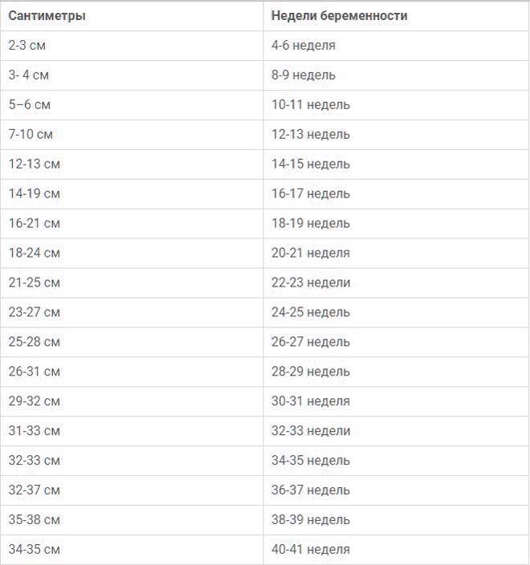The width and height of the screenshot is (530, 565).
Task: Click the 12-13 см cell
Action: (x=132, y=165)
